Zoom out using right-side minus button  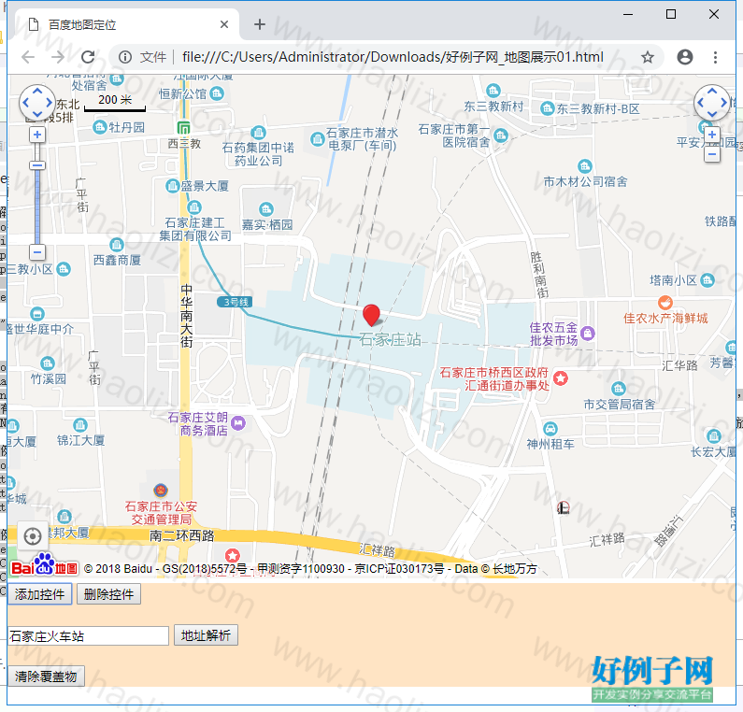712,154
